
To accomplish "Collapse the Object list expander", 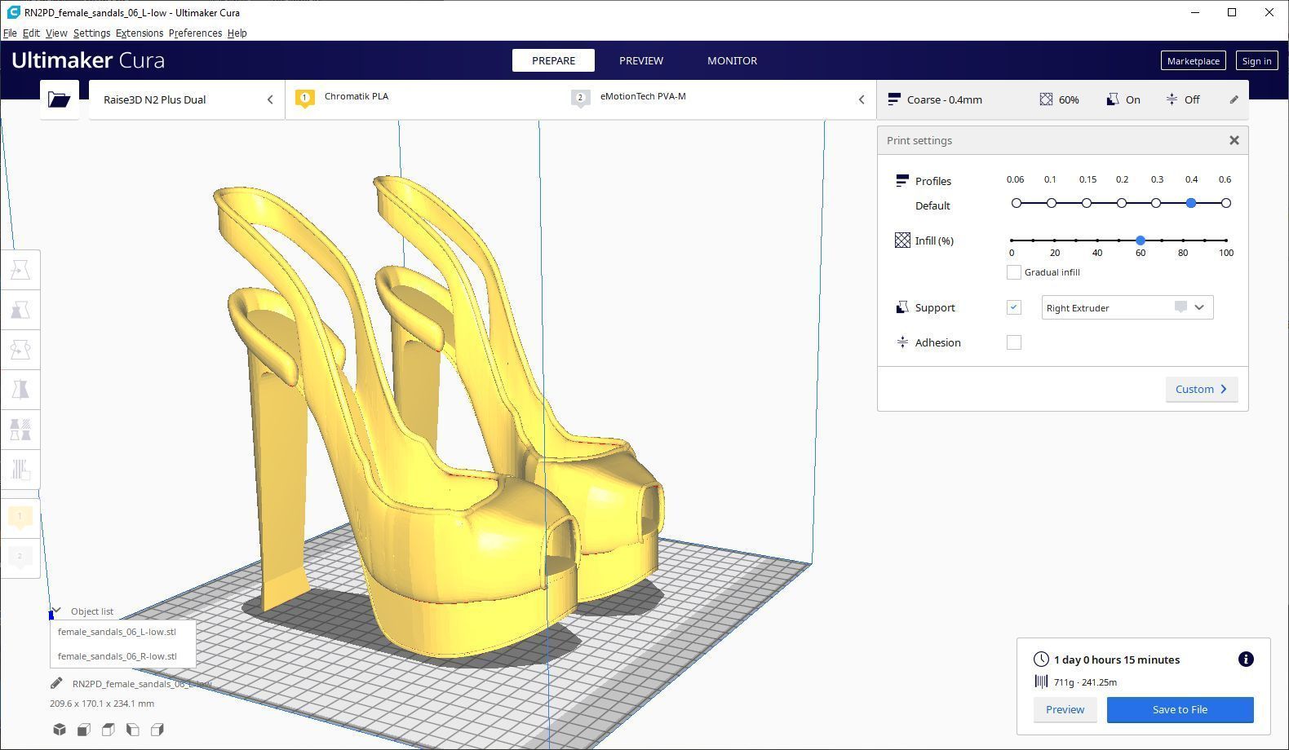I will tap(56, 611).
